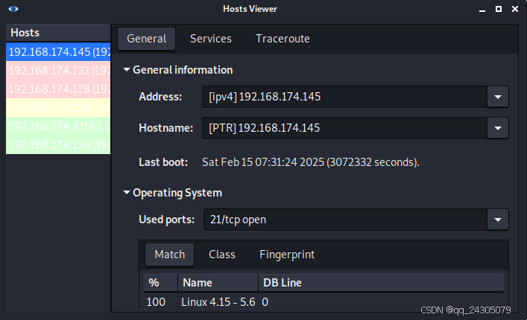
Task: Switch to the General tab
Action: [x=146, y=39]
